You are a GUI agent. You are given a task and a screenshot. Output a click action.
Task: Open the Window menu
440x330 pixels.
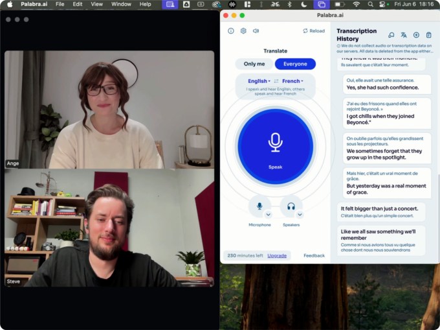coord(121,5)
